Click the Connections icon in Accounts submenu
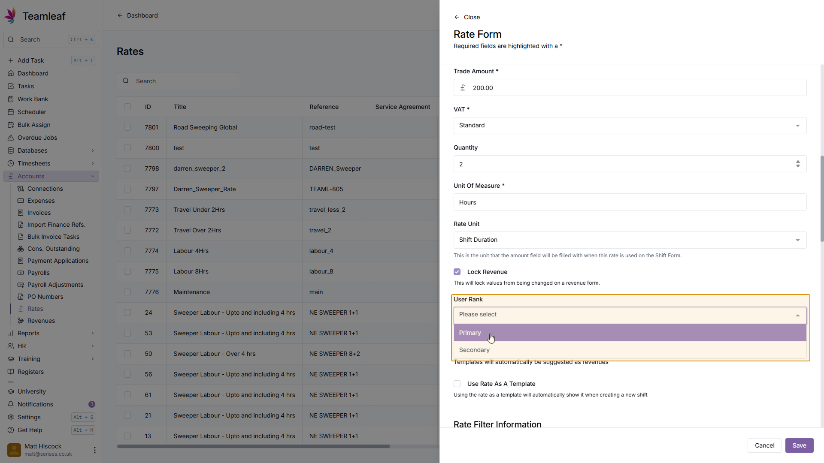Image resolution: width=824 pixels, height=463 pixels. (x=20, y=189)
